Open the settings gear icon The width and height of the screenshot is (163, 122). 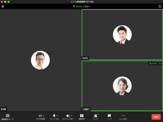click(x=3, y=6)
